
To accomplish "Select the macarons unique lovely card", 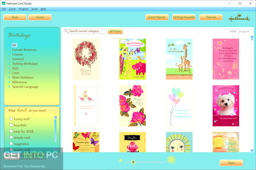I will (x=226, y=142).
